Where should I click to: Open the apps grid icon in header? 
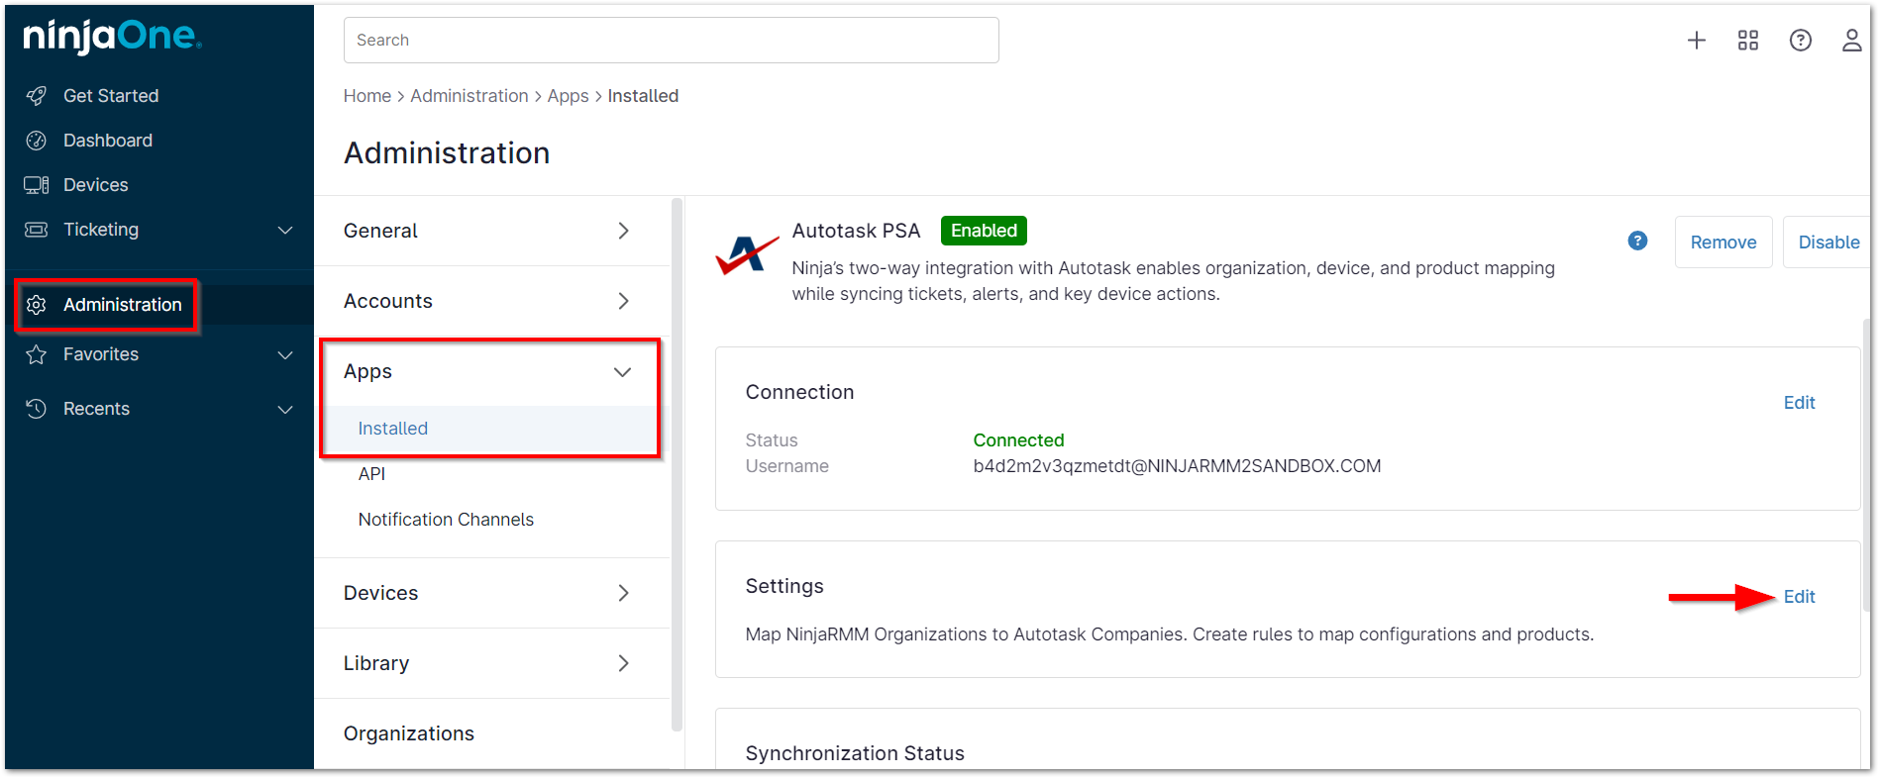click(x=1748, y=40)
